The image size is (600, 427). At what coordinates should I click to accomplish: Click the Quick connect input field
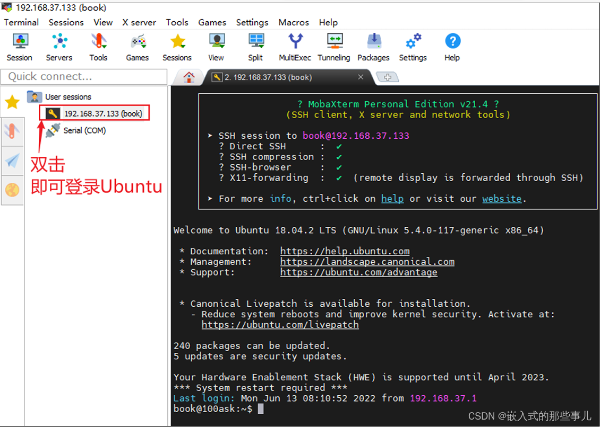pyautogui.click(x=84, y=77)
